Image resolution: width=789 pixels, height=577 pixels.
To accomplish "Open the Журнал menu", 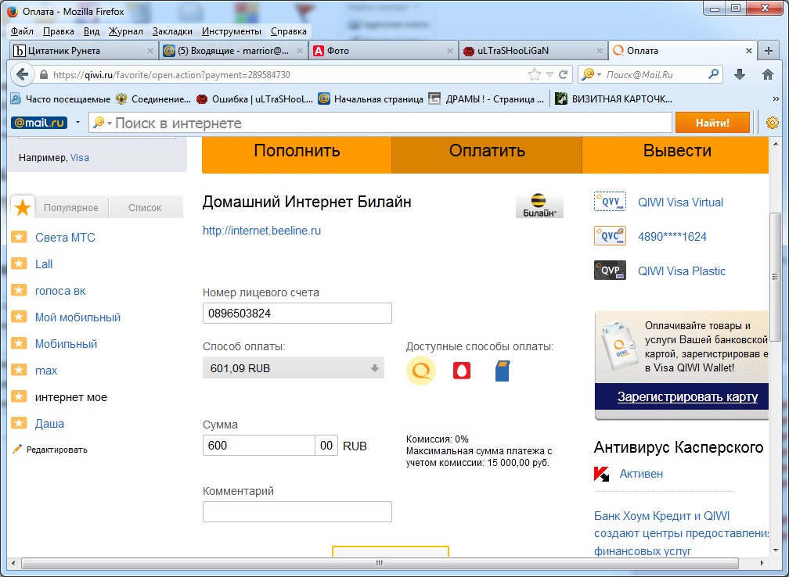I will point(126,31).
